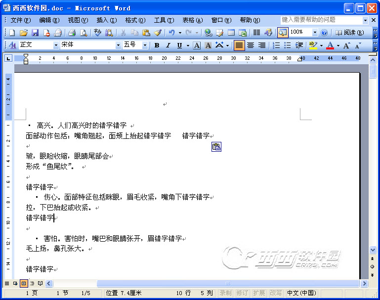Open the style dropdown showing 正文

point(56,45)
